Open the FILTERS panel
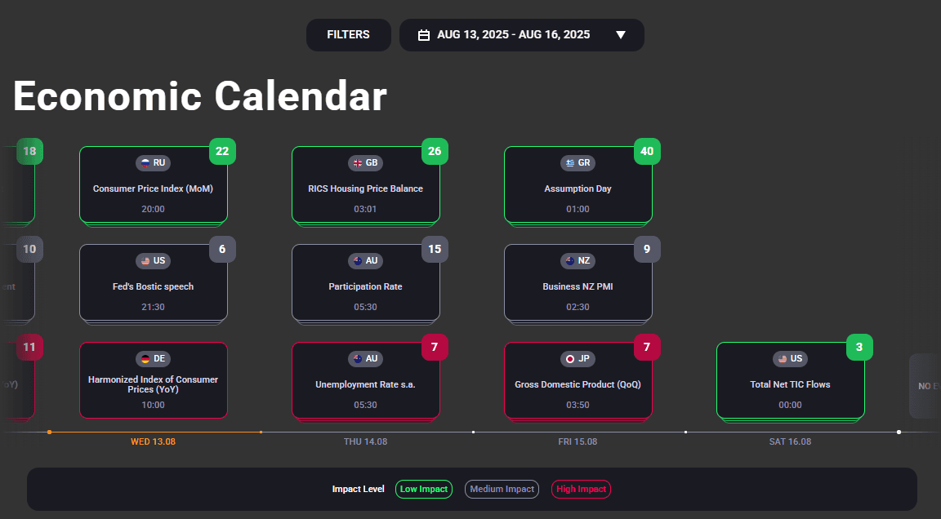941x519 pixels. [348, 34]
